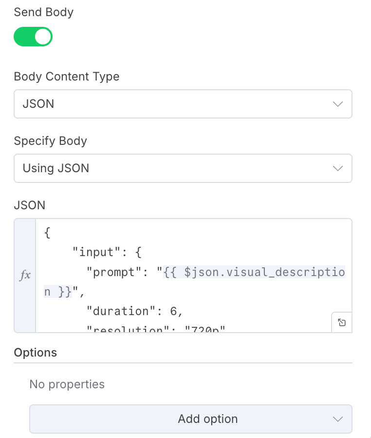Click the opening brace on the first JSON line
This screenshot has width=371, height=438.
point(47,233)
